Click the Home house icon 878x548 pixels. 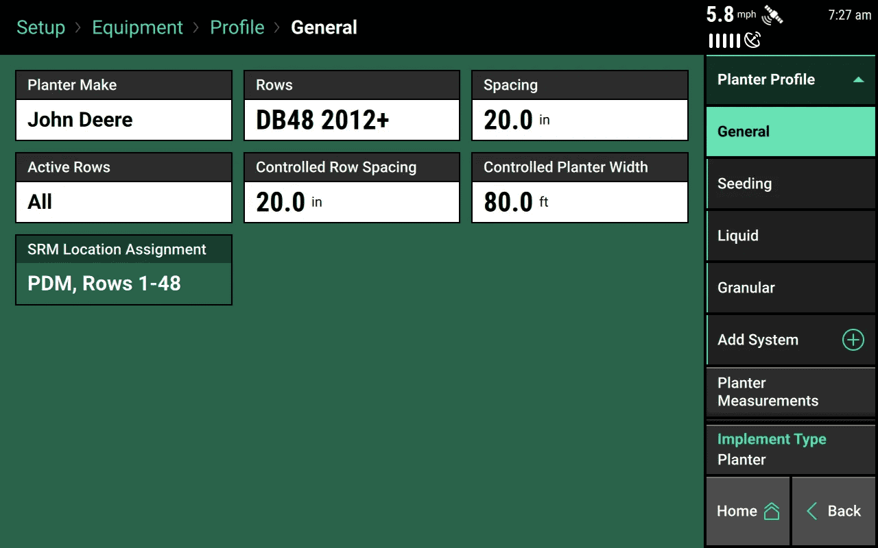771,510
